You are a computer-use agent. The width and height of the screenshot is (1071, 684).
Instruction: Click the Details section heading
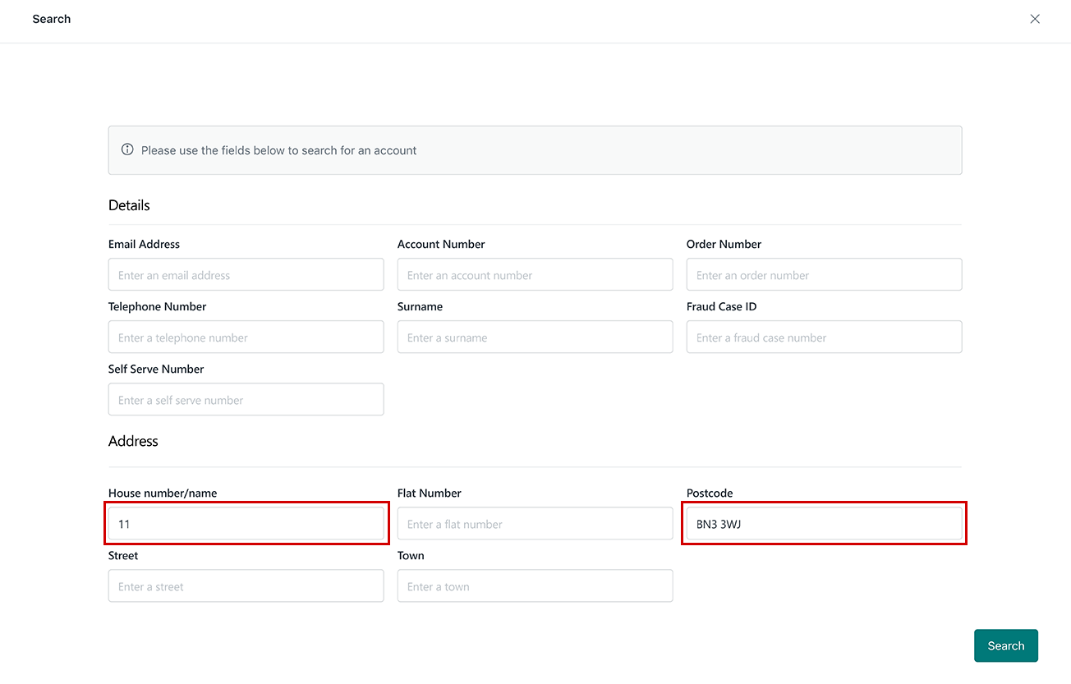coord(129,205)
